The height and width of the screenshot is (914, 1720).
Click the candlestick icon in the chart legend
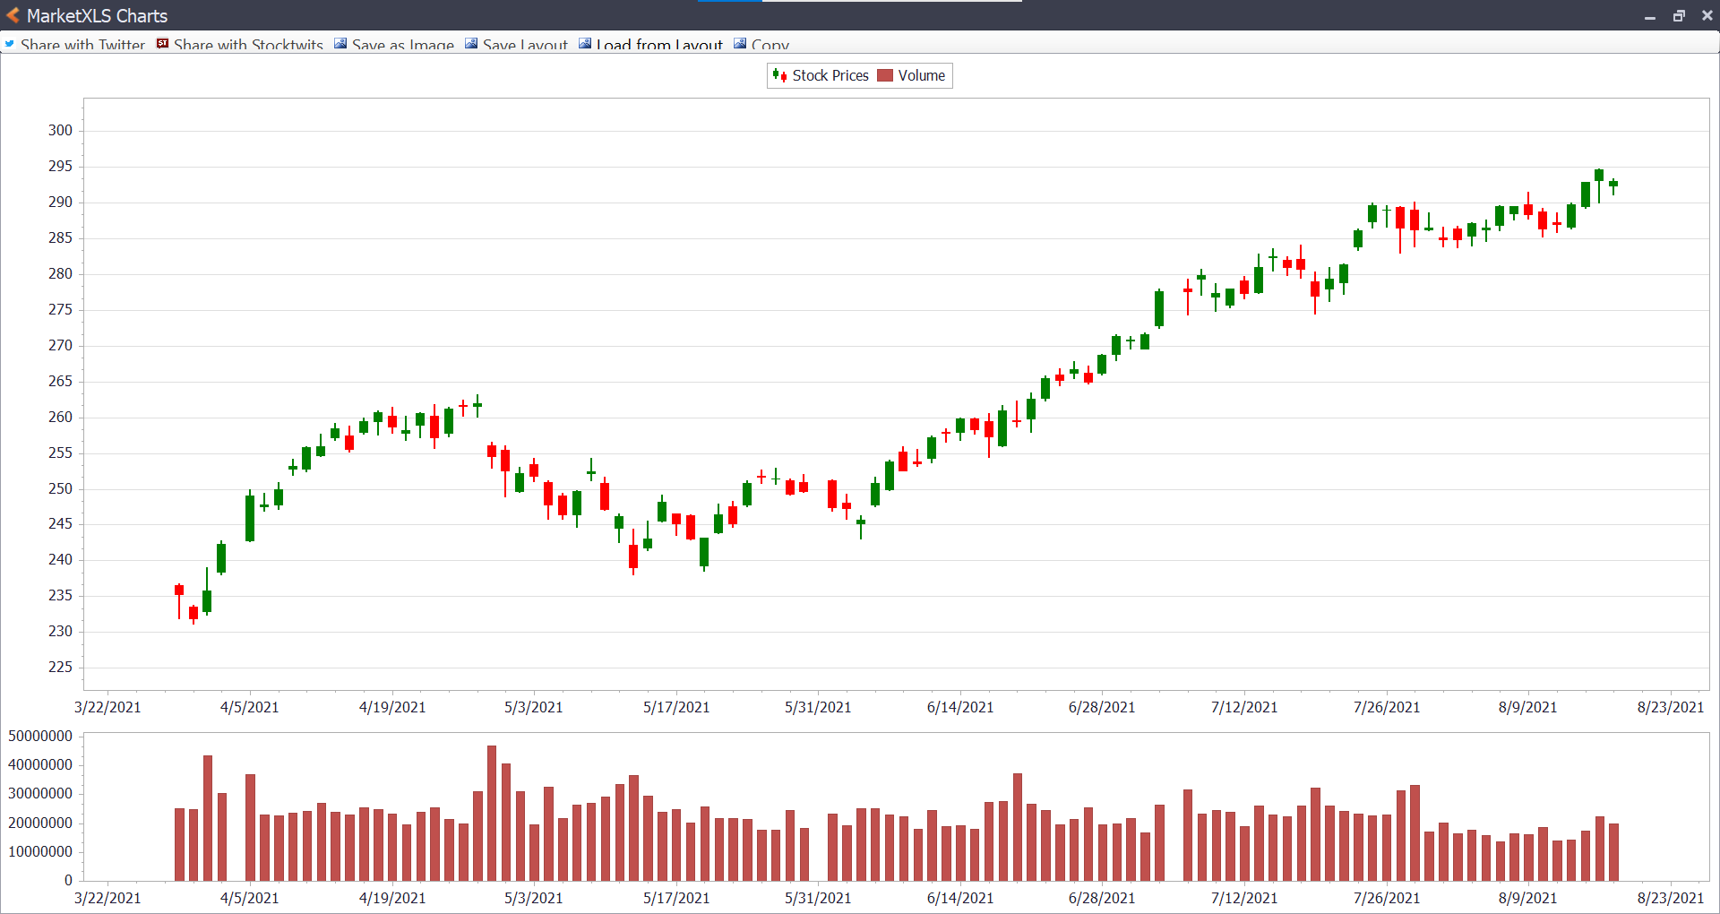780,75
